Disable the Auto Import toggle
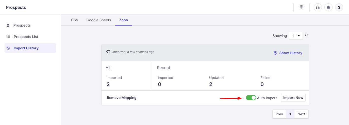Viewport: 349px width, 125px height. pyautogui.click(x=251, y=98)
